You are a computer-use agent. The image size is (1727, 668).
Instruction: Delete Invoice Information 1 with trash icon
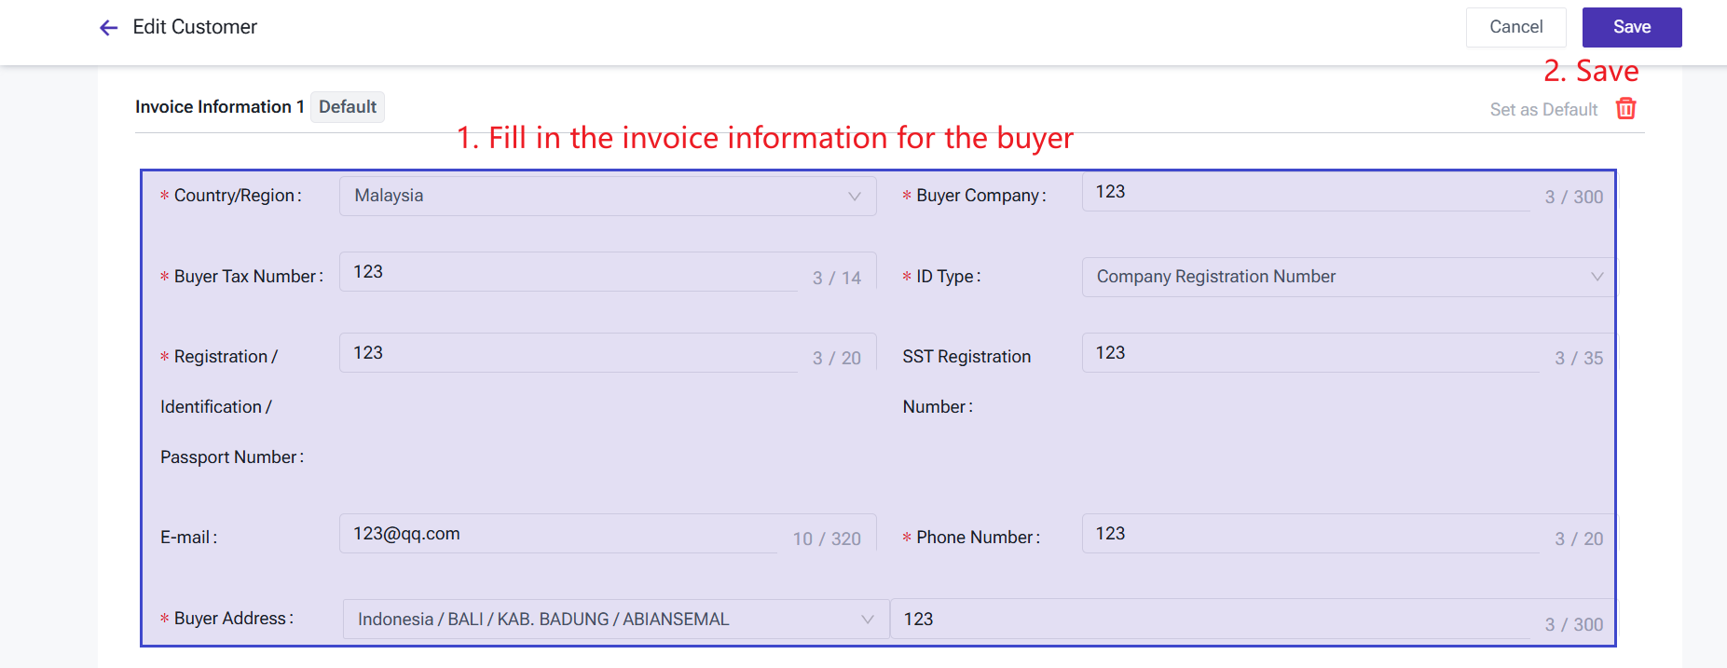click(x=1625, y=109)
